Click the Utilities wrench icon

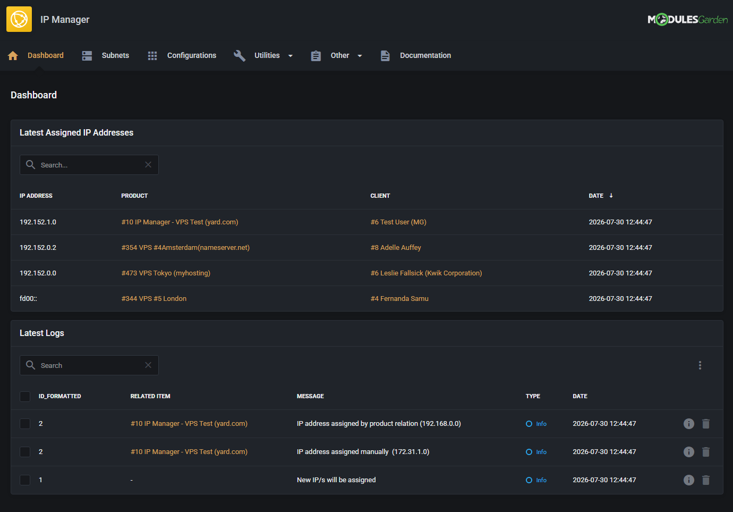tap(240, 56)
